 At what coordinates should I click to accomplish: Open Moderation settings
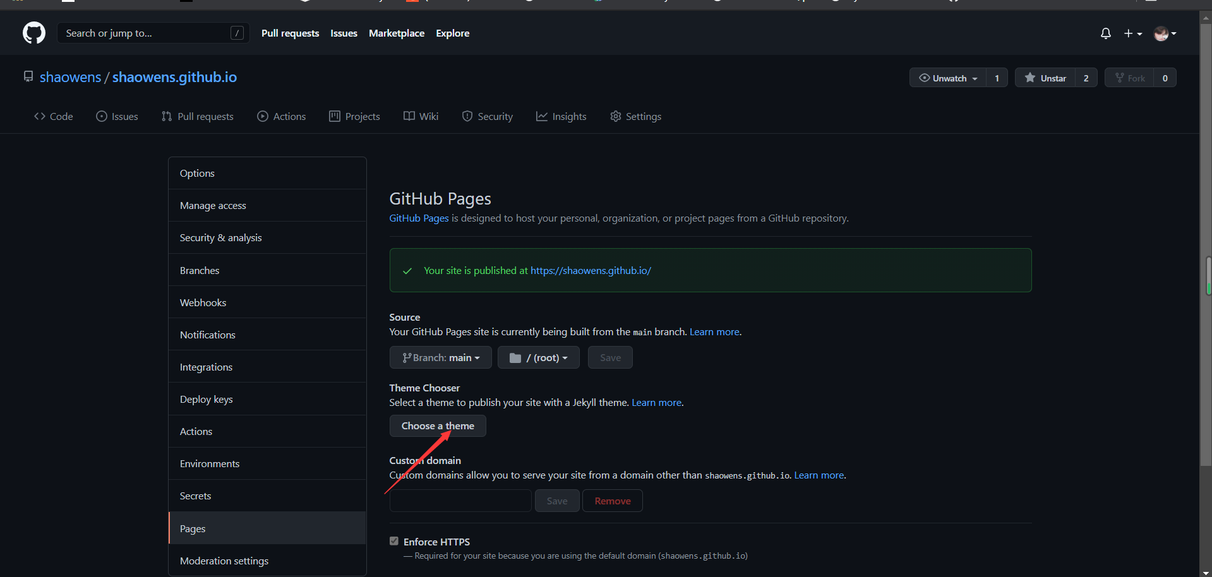pyautogui.click(x=267, y=561)
